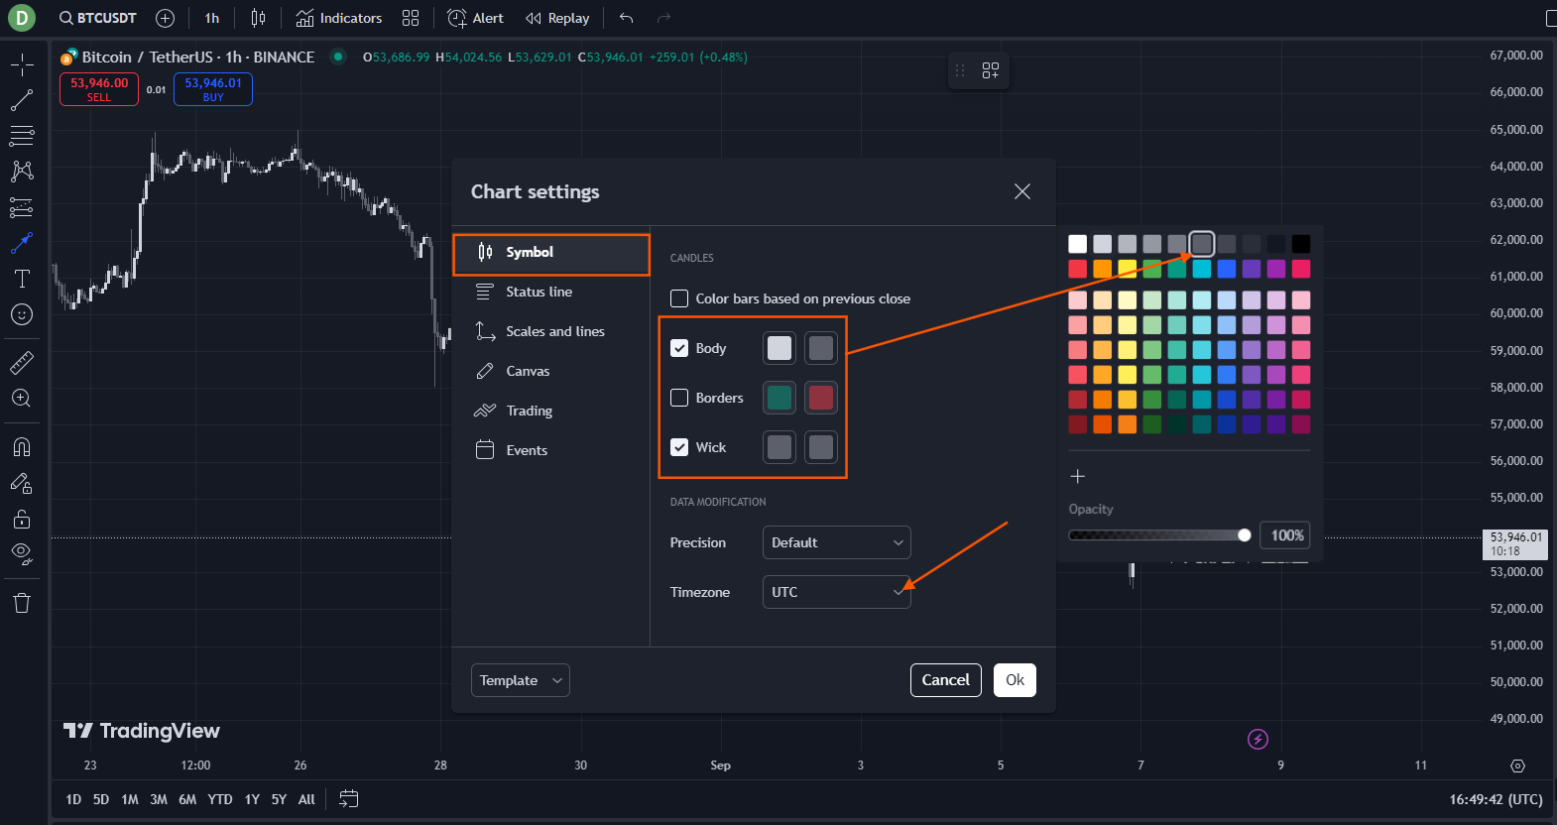Viewport: 1557px width, 825px height.
Task: Open the emoji icons tool
Action: [22, 314]
